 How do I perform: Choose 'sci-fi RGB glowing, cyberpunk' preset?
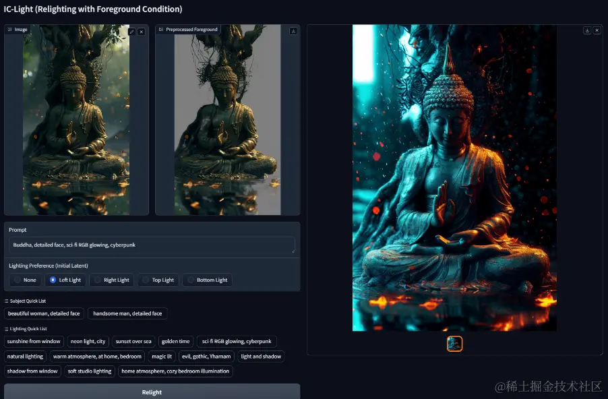pyautogui.click(x=237, y=341)
